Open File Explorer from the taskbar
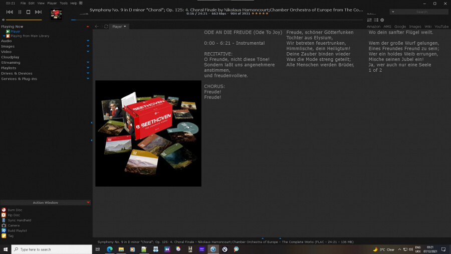Screen dimensions: 451x254 coord(121,249)
